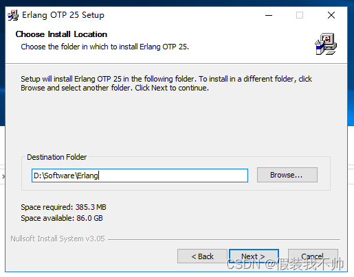Click the installer computer icon in header
This screenshot has height=277, width=354.
click(x=326, y=44)
